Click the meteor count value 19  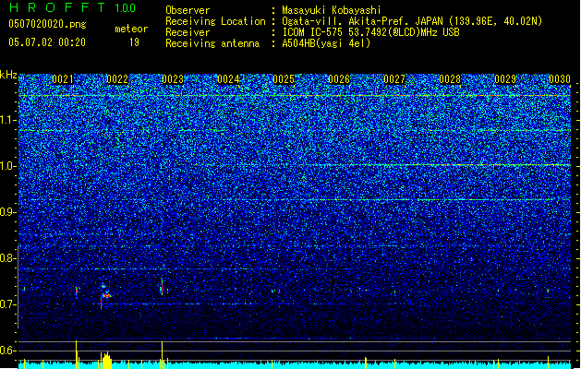[x=134, y=42]
